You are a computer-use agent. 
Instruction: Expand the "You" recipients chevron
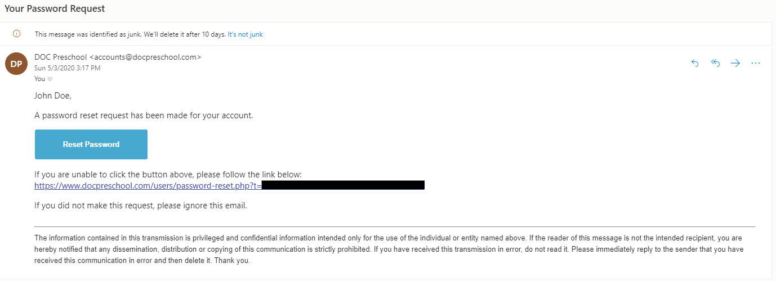(50, 79)
